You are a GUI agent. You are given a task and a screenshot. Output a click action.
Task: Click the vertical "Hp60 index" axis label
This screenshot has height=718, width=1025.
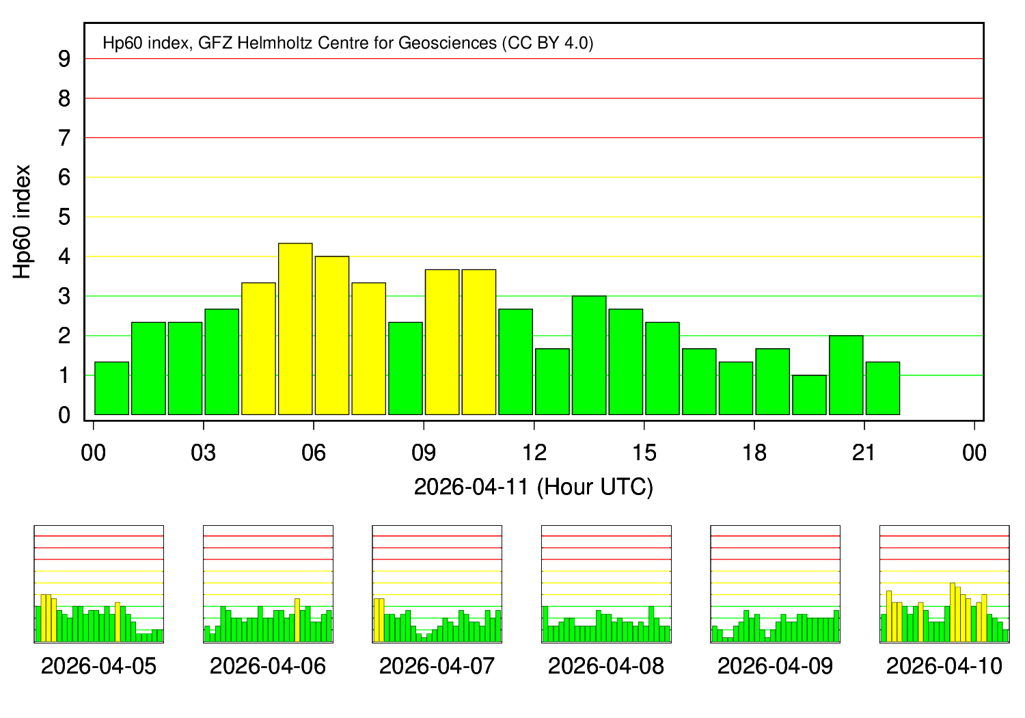point(23,222)
